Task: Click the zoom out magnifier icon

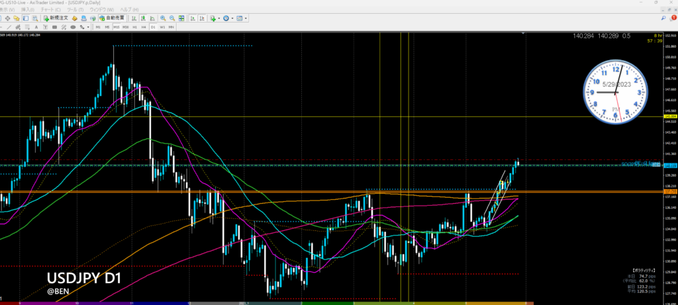Action: tap(172, 19)
